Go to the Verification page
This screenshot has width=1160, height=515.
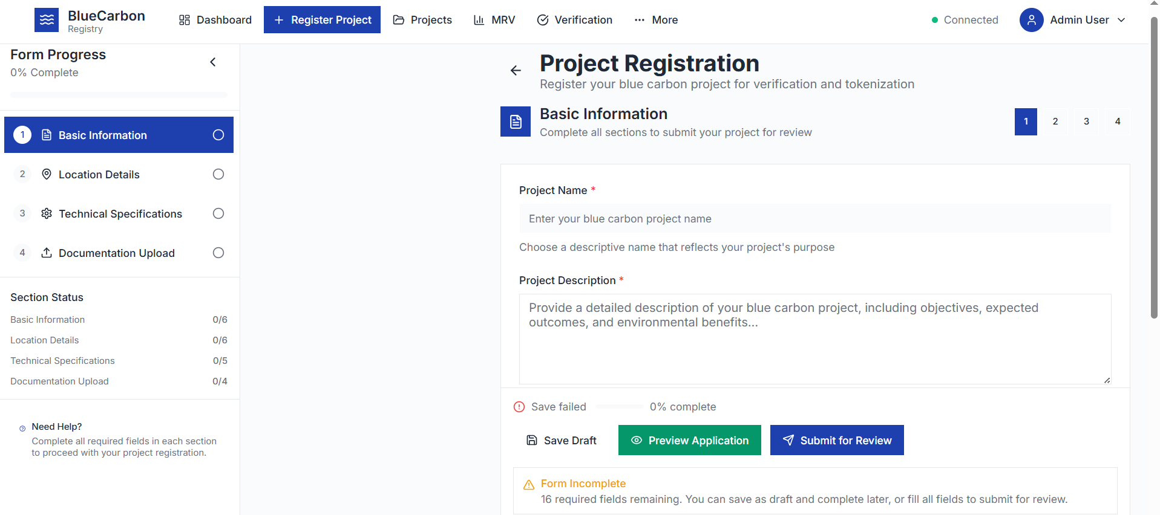point(575,20)
